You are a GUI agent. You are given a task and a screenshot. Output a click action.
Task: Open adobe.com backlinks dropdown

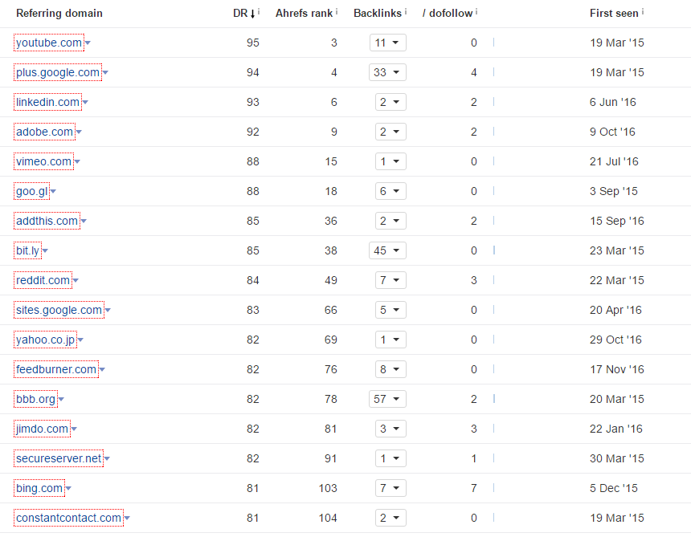click(390, 132)
